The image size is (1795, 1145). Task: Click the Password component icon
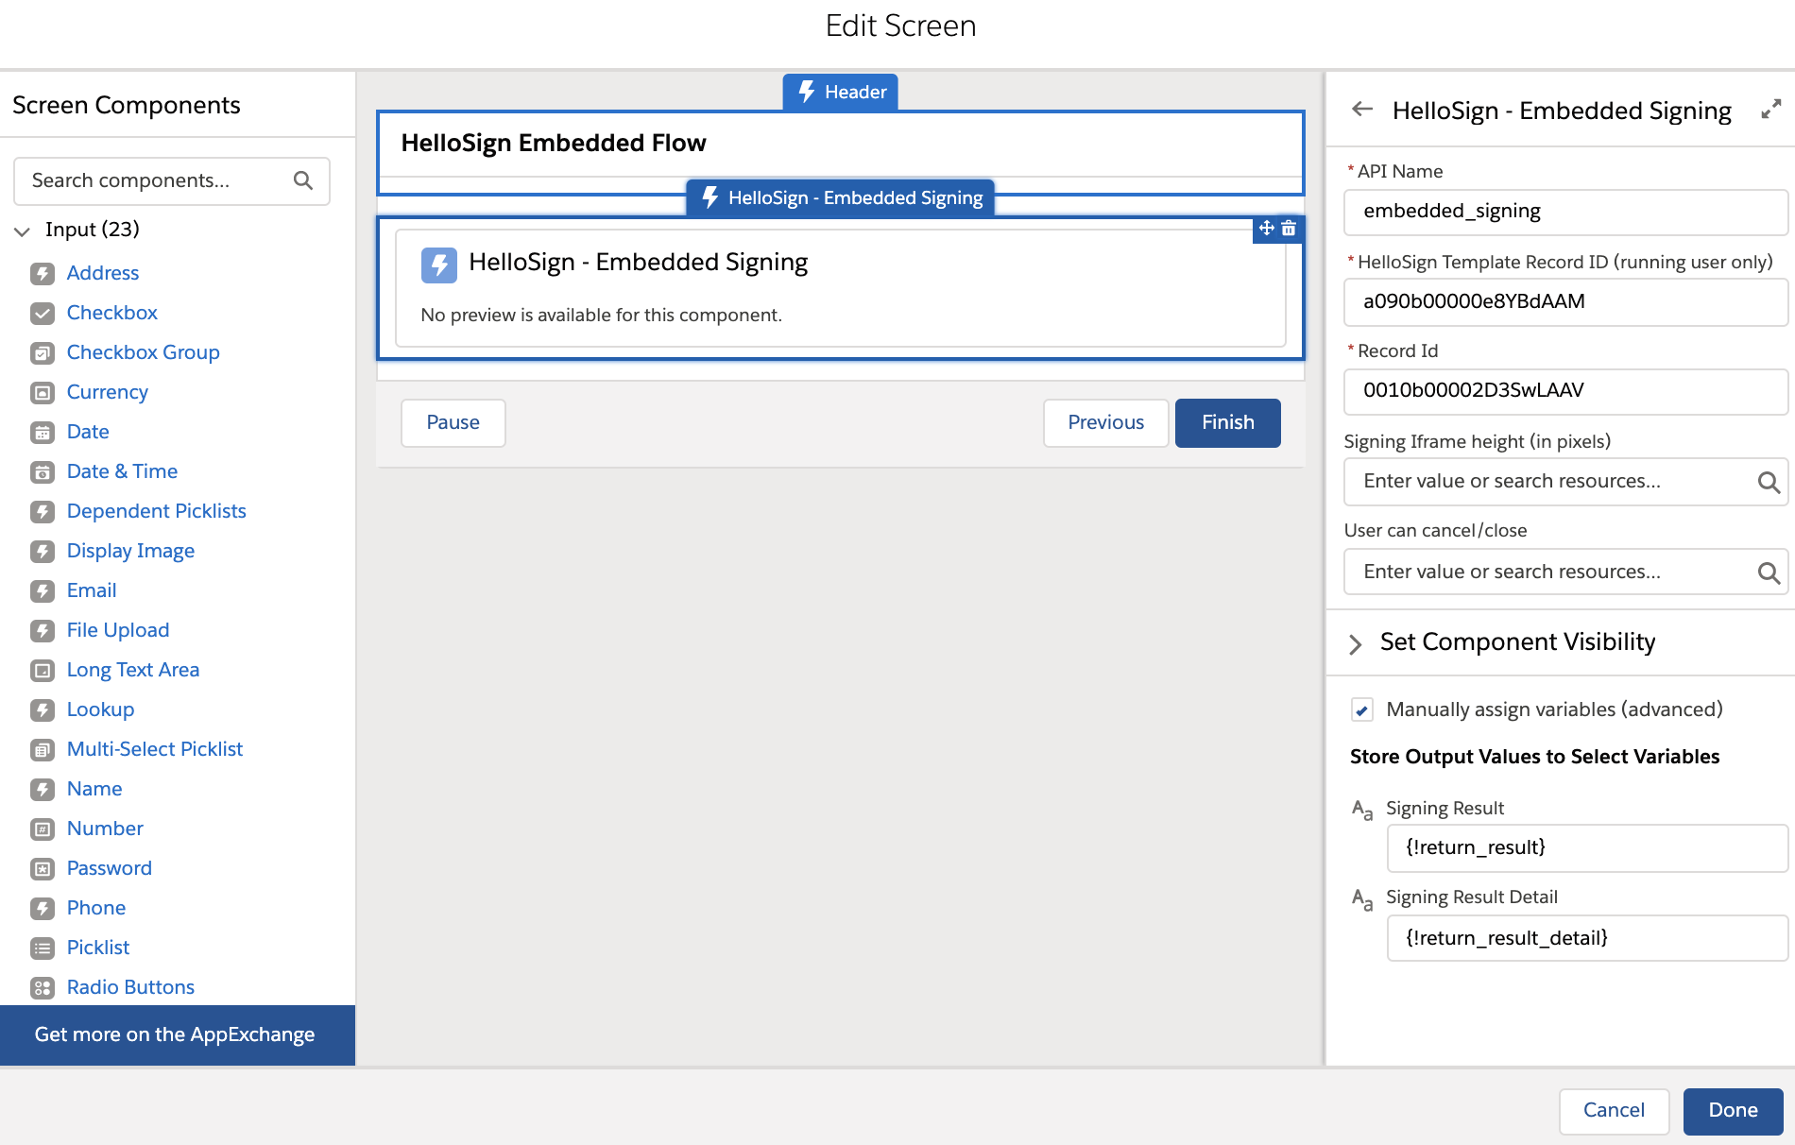tap(43, 869)
